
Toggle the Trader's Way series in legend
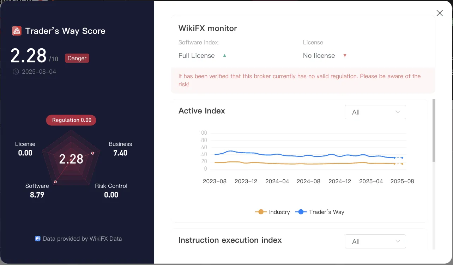[x=320, y=212]
